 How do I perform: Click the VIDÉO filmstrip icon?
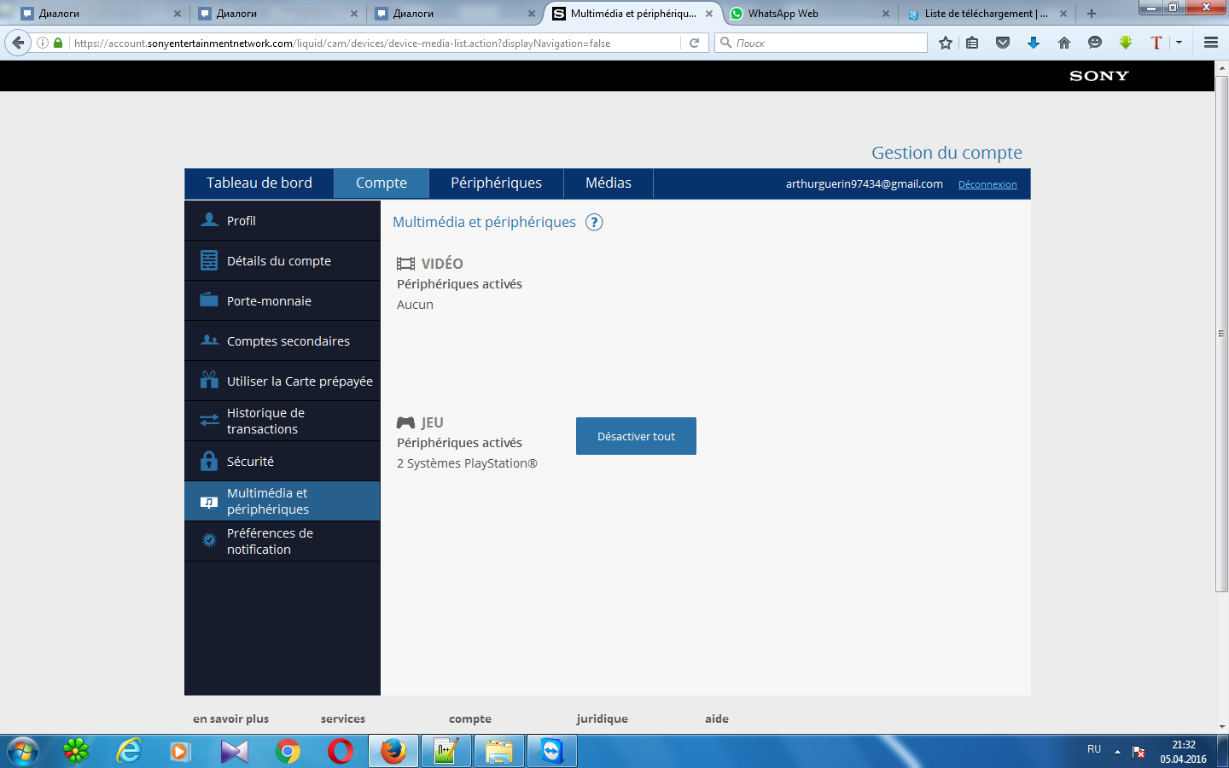(x=405, y=264)
